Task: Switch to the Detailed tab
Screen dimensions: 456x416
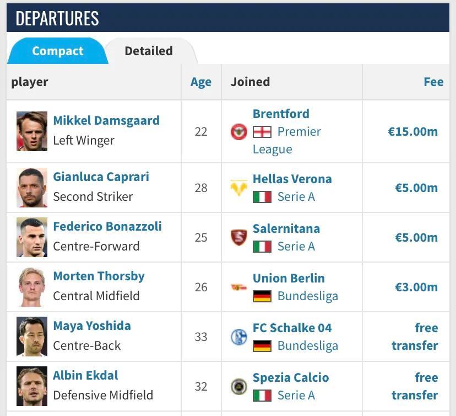Action: tap(149, 51)
